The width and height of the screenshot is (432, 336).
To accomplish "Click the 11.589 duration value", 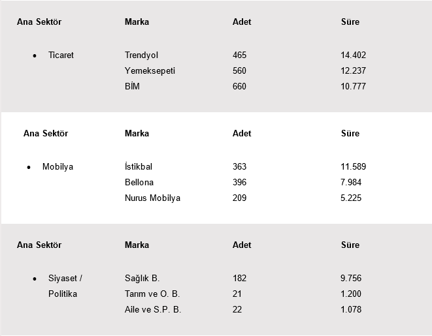I will pyautogui.click(x=353, y=166).
